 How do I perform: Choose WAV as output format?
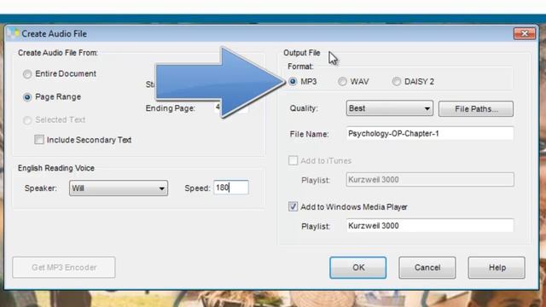click(342, 82)
